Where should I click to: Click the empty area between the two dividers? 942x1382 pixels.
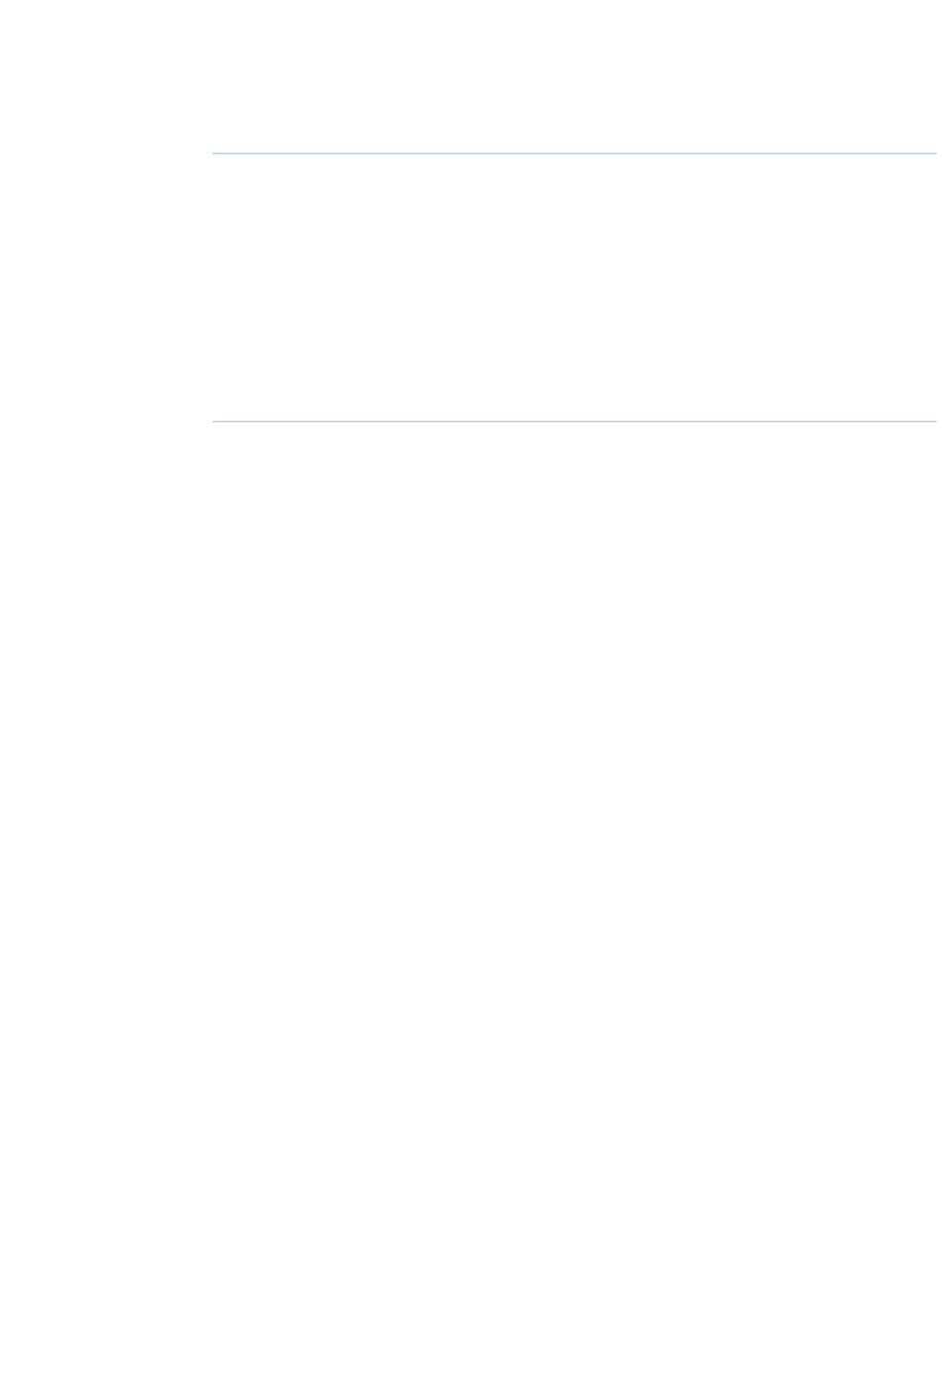(x=574, y=288)
